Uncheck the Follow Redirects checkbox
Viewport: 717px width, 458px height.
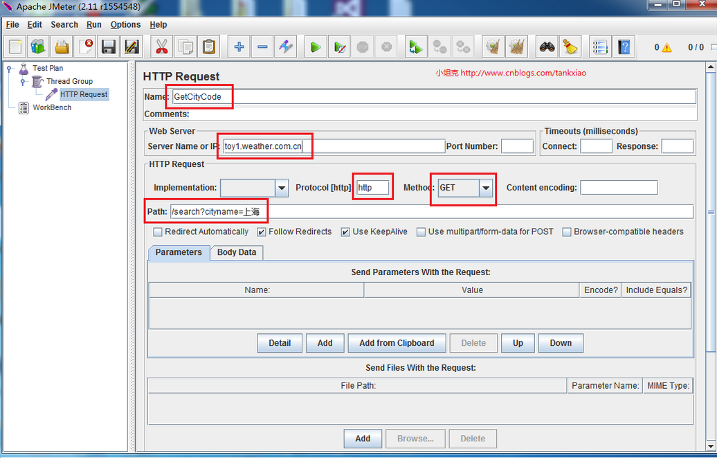262,232
